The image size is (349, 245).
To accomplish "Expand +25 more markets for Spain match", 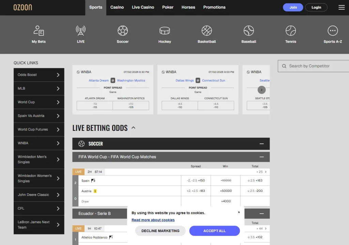I will tap(261, 172).
